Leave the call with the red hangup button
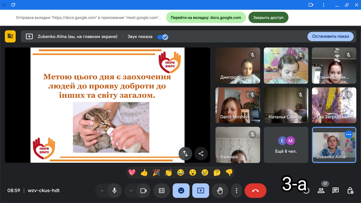This screenshot has height=203, width=361. point(255,190)
